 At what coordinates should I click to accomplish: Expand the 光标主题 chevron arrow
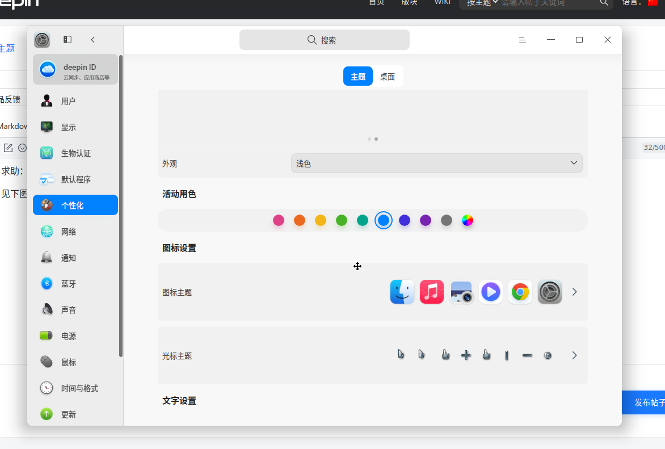[x=575, y=355]
